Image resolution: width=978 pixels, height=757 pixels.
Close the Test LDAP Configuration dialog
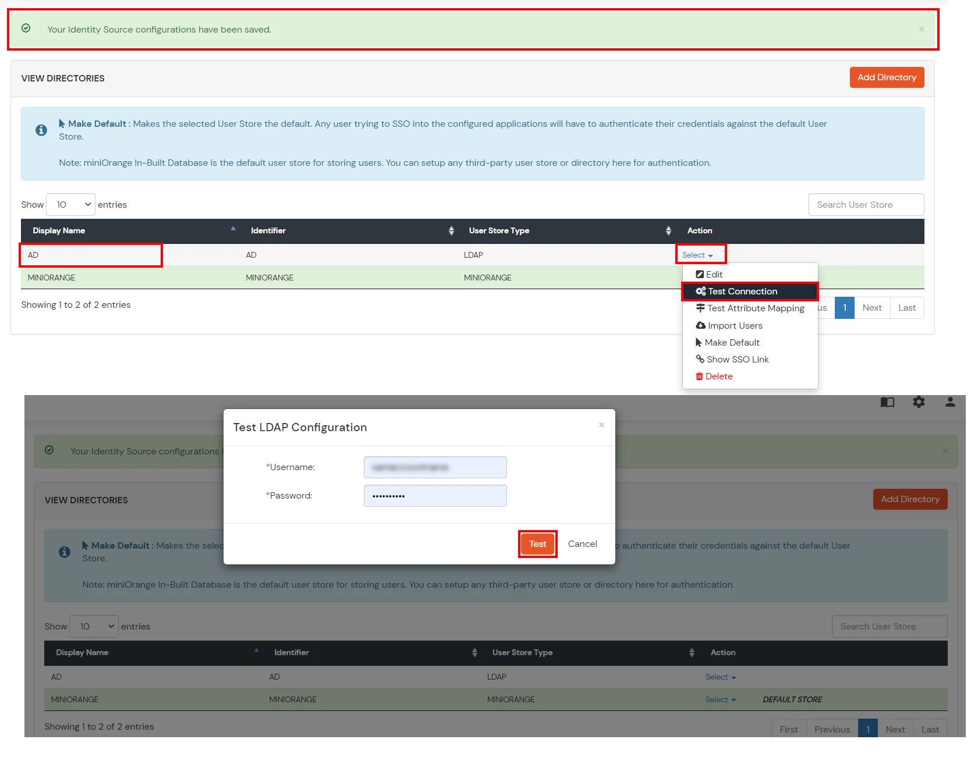point(601,425)
